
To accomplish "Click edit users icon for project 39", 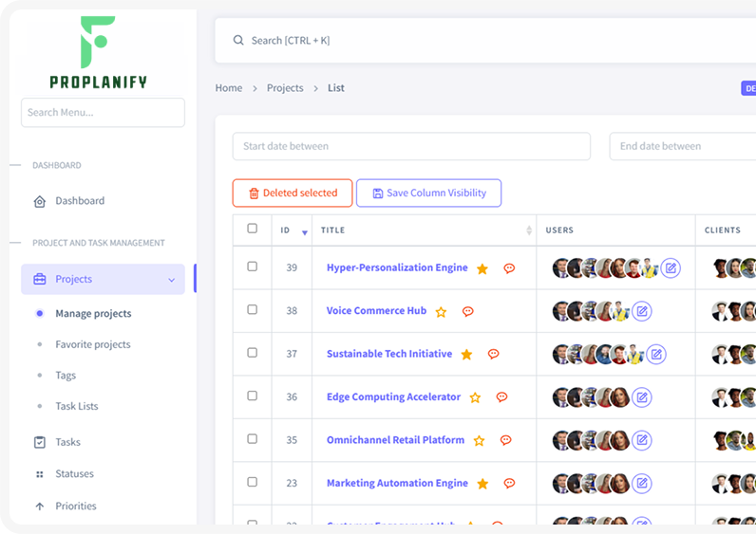I will (x=671, y=268).
